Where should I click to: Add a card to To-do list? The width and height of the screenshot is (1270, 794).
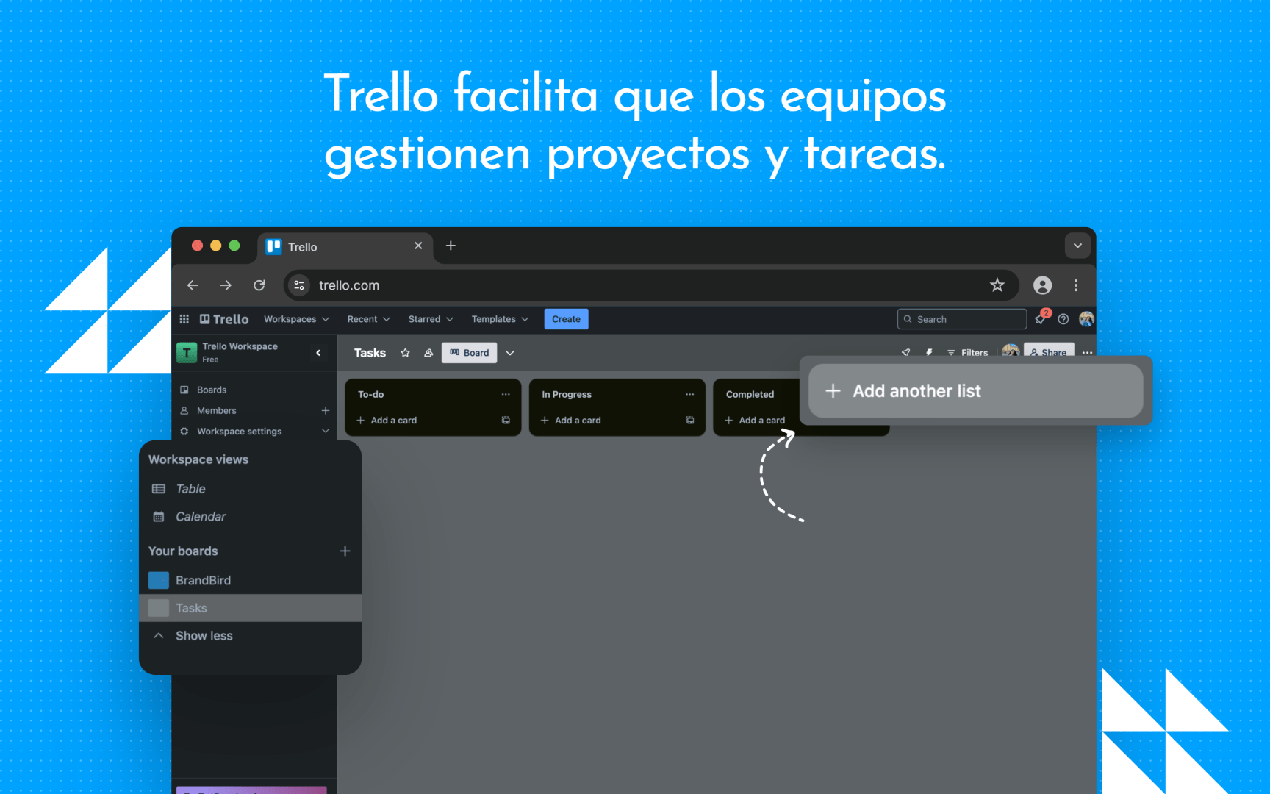pos(387,421)
